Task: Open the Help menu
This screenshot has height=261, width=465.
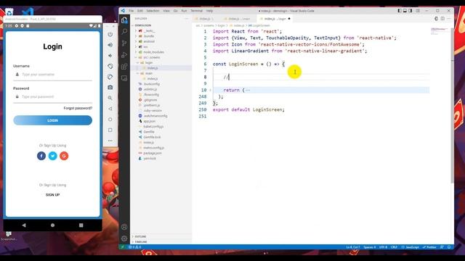Action: (x=210, y=11)
